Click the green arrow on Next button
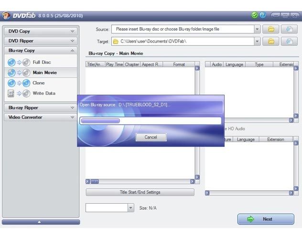Viewport: 302px width, 239px height. 250,219
